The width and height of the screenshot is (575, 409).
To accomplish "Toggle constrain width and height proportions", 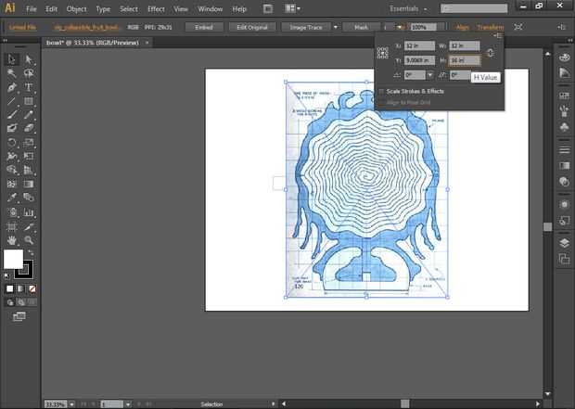I will pyautogui.click(x=491, y=53).
